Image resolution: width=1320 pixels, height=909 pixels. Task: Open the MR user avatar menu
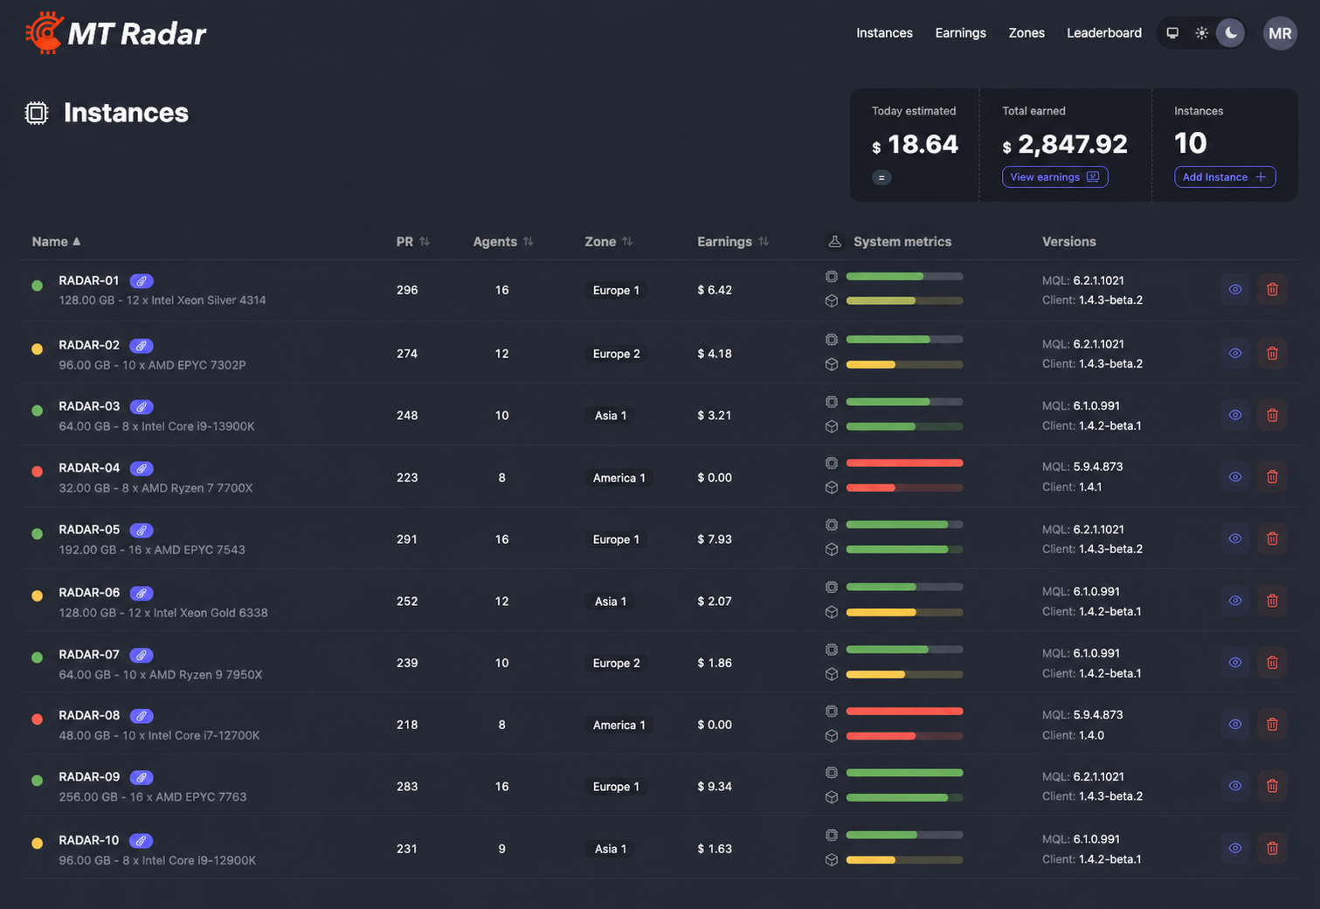click(1280, 33)
